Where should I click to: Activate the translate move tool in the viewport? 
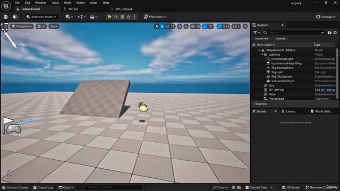tap(162, 27)
